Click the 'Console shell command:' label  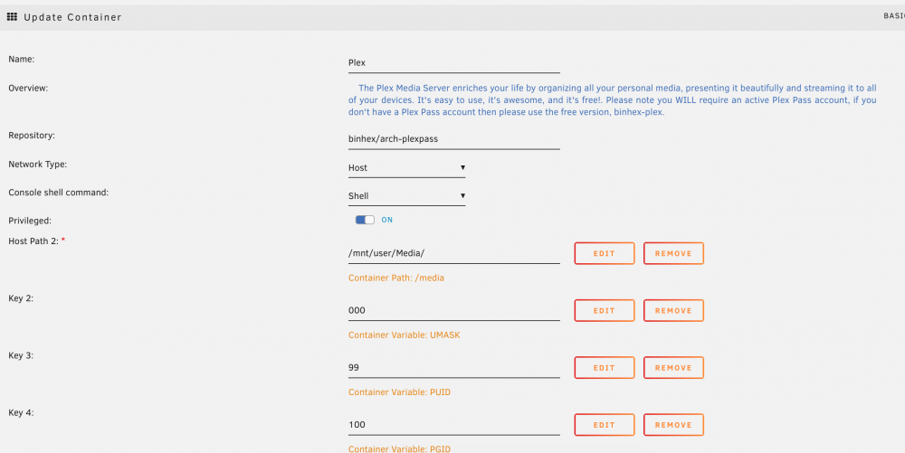pos(58,192)
